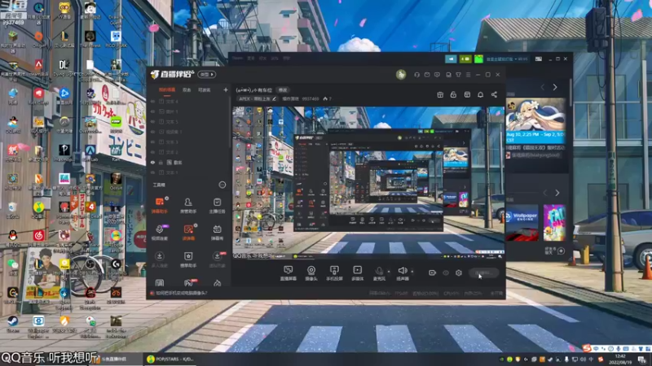The width and height of the screenshot is (652, 366).
Task: Collapse the 工具箱 toolbox section
Action: pos(222,185)
